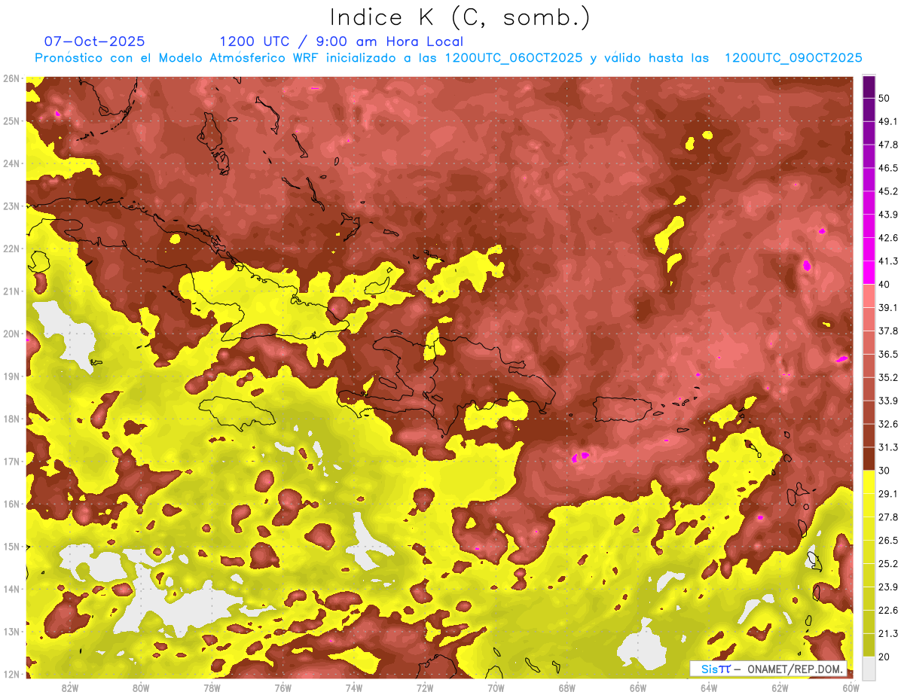Click the "26.5" color scale label
Screen dimensions: 904x698
887,540
